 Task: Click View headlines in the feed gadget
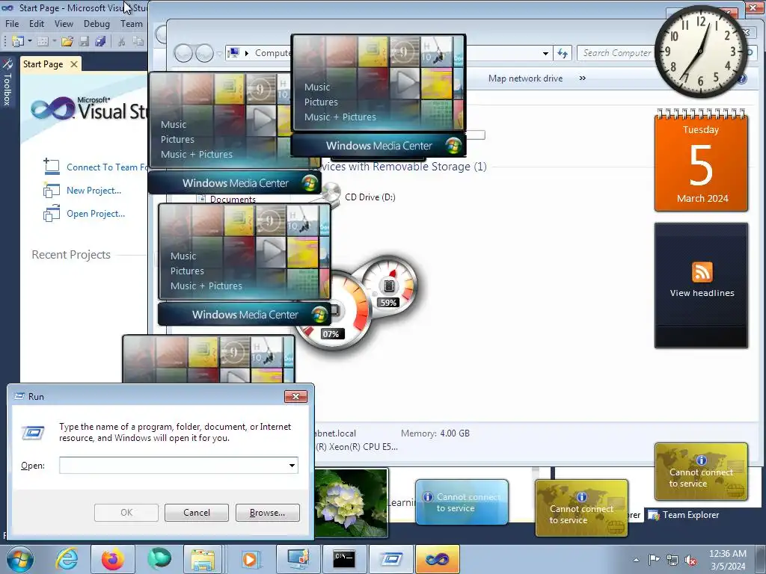coord(702,293)
